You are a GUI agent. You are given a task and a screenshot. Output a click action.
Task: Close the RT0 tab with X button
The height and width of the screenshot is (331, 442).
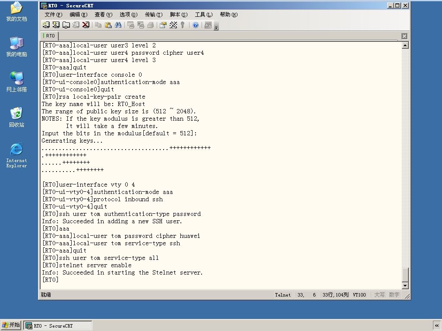pyautogui.click(x=404, y=36)
